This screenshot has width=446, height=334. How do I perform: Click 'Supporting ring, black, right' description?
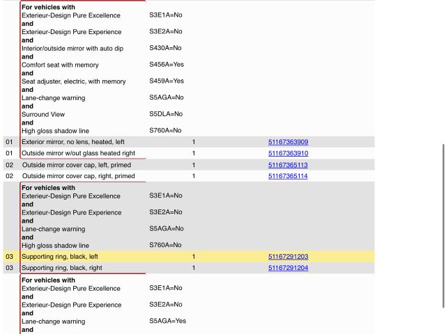pyautogui.click(x=62, y=268)
